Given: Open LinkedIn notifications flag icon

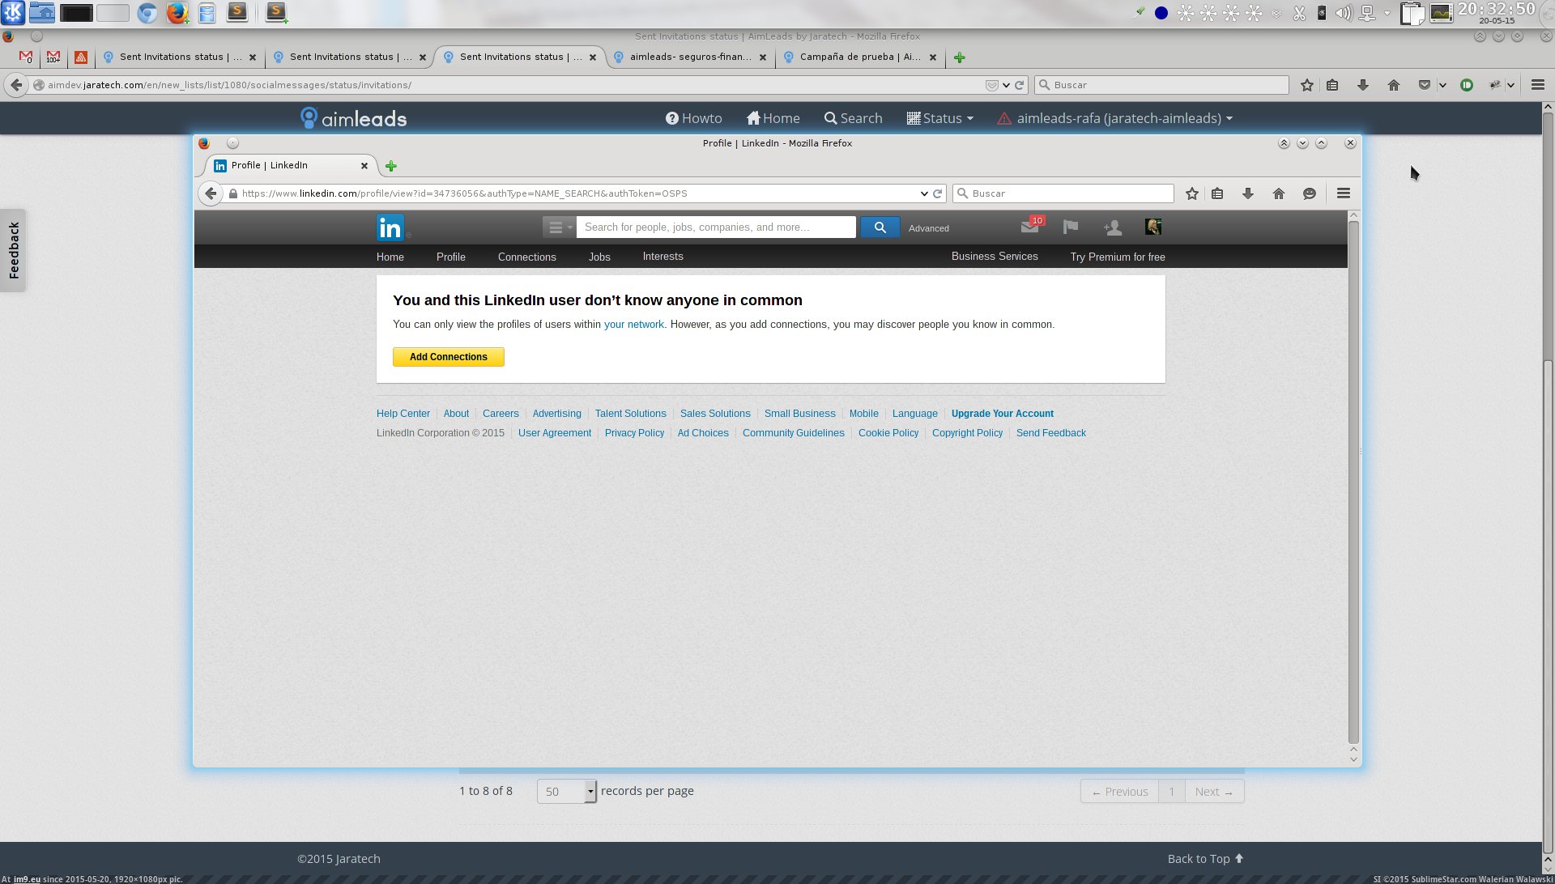Looking at the screenshot, I should (x=1070, y=227).
